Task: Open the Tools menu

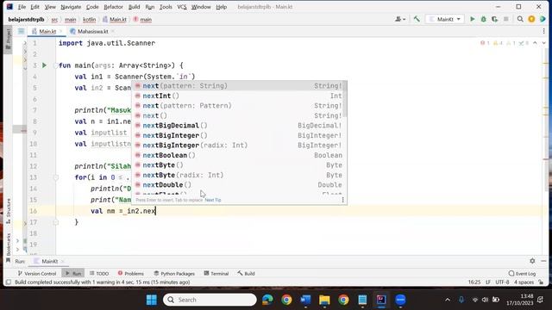Action: [x=166, y=7]
